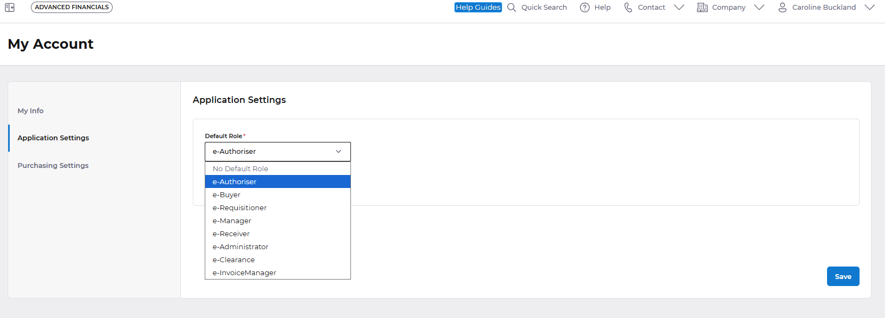Click the user profile icon
The height and width of the screenshot is (318, 885).
[x=782, y=8]
